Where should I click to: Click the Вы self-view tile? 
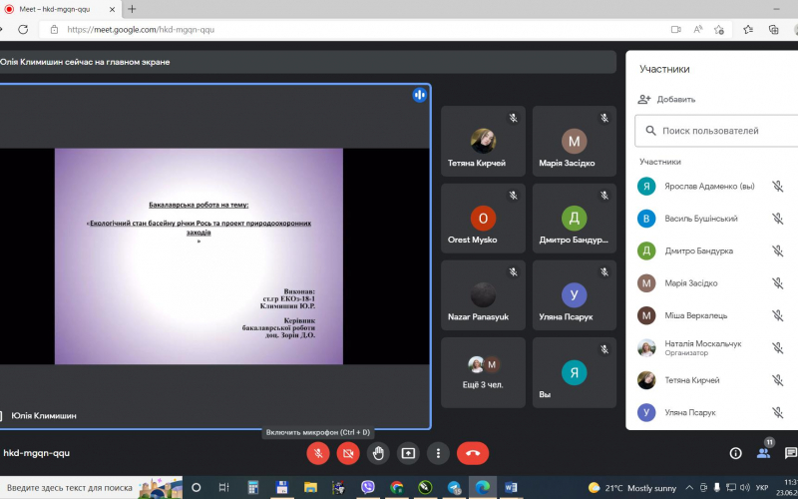(x=575, y=372)
